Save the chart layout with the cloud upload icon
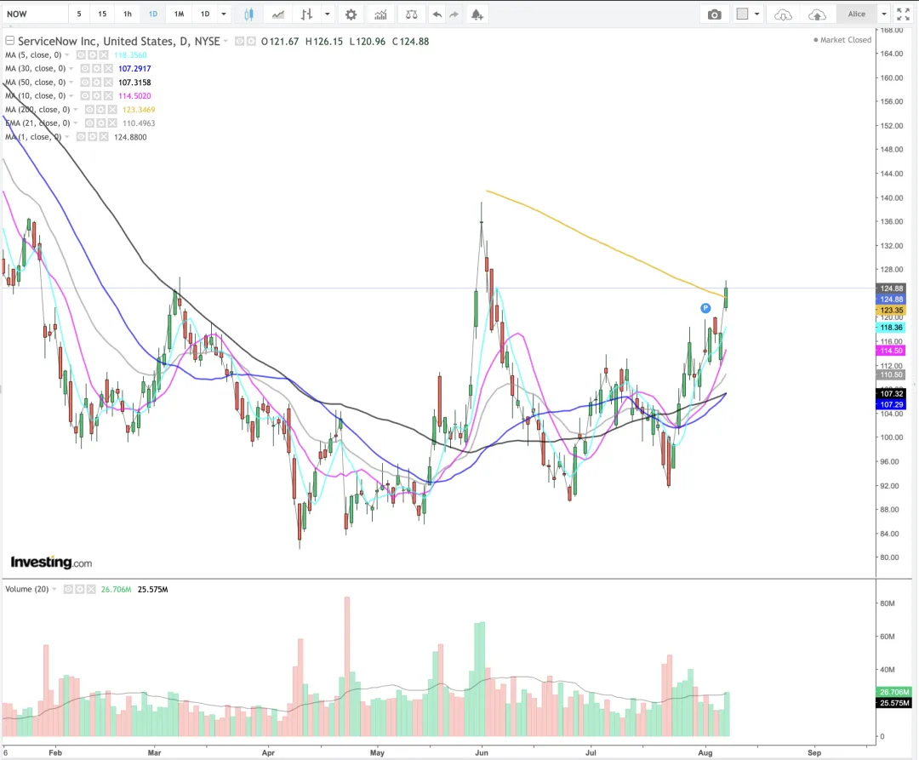This screenshot has width=919, height=760. point(817,14)
